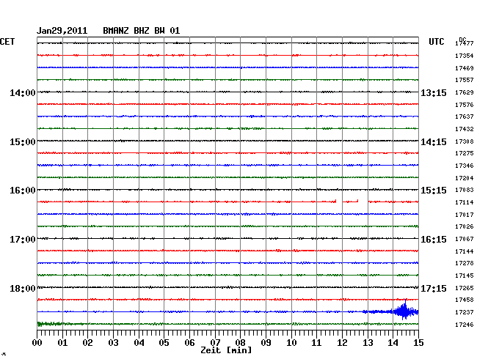
Task: Click the DC offset value 17067
Action: [x=465, y=240]
